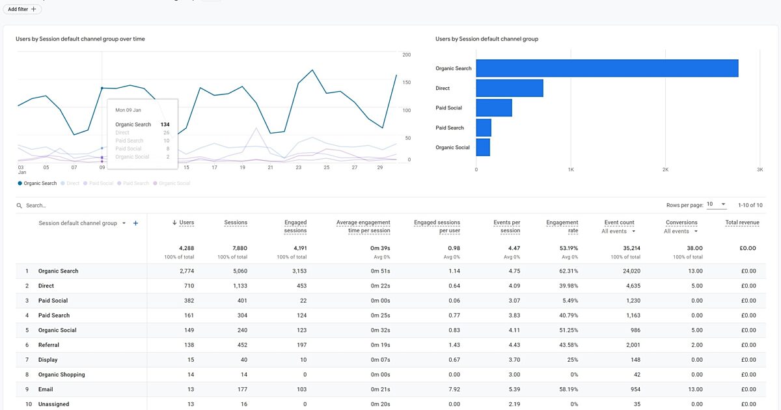Select the Organic Search bar in the bar chart

(605, 68)
